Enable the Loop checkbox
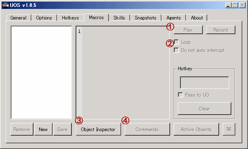Screen dimensions: 248x149 (176, 42)
